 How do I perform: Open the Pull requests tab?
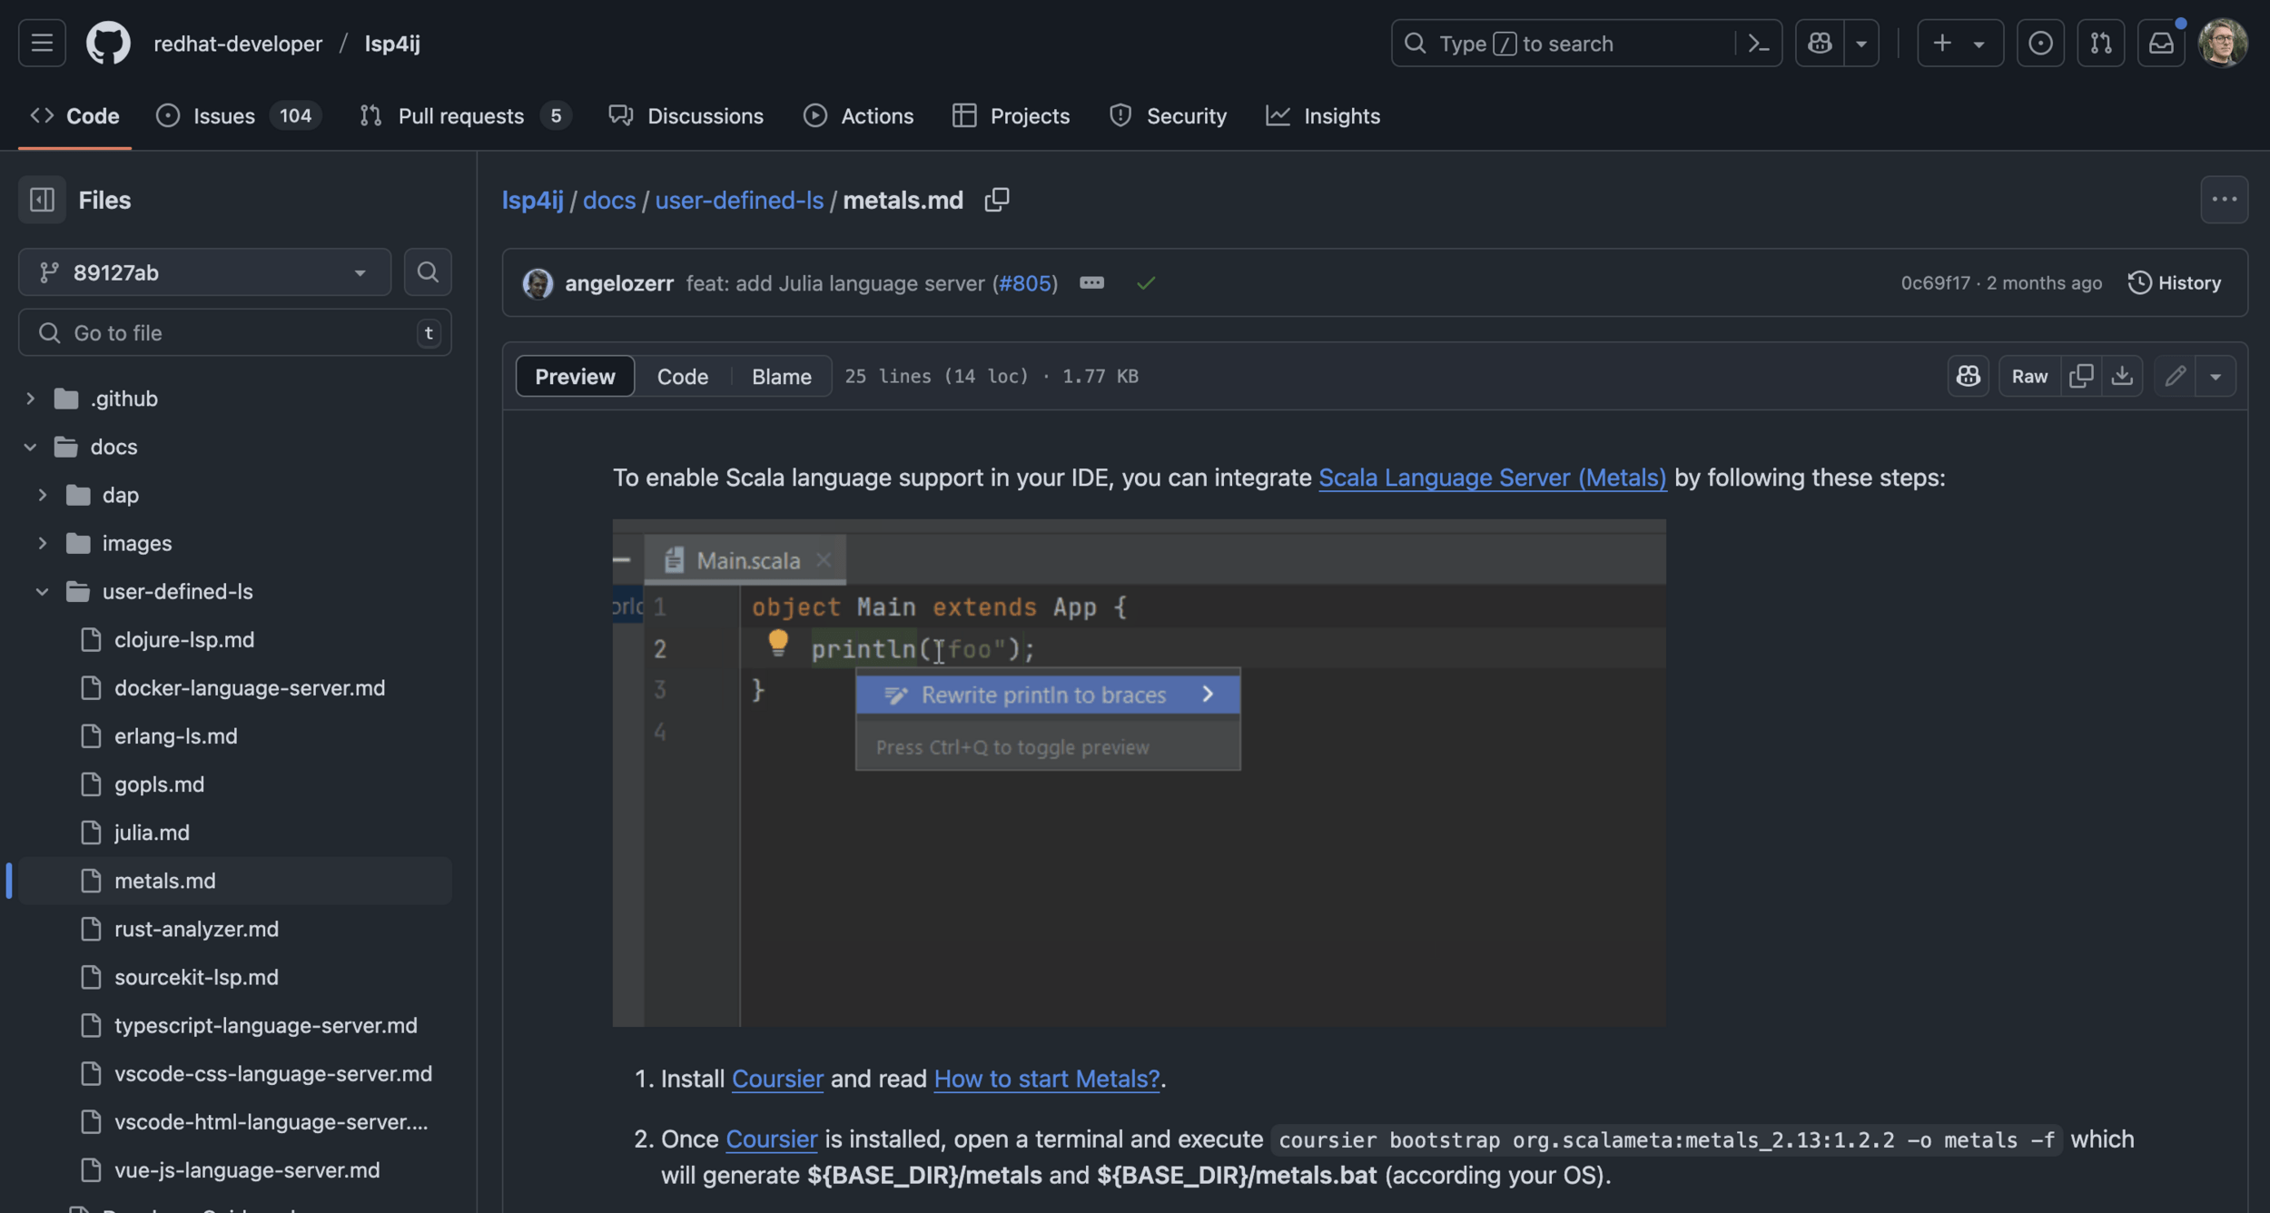(x=460, y=116)
